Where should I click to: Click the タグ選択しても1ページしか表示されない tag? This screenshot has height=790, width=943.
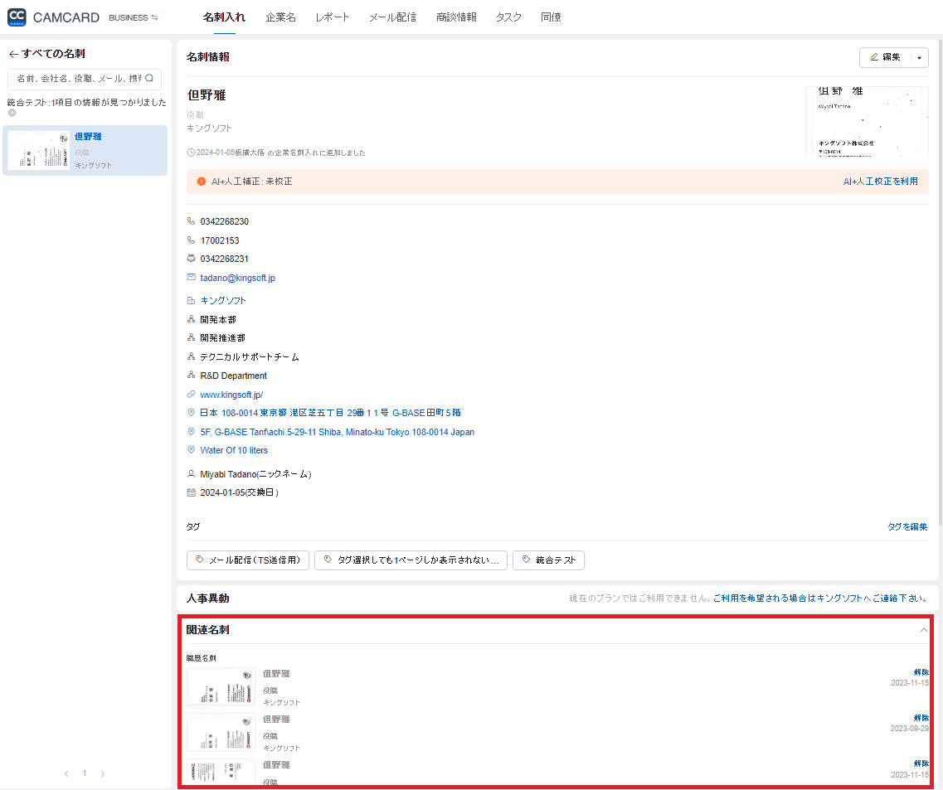point(411,560)
